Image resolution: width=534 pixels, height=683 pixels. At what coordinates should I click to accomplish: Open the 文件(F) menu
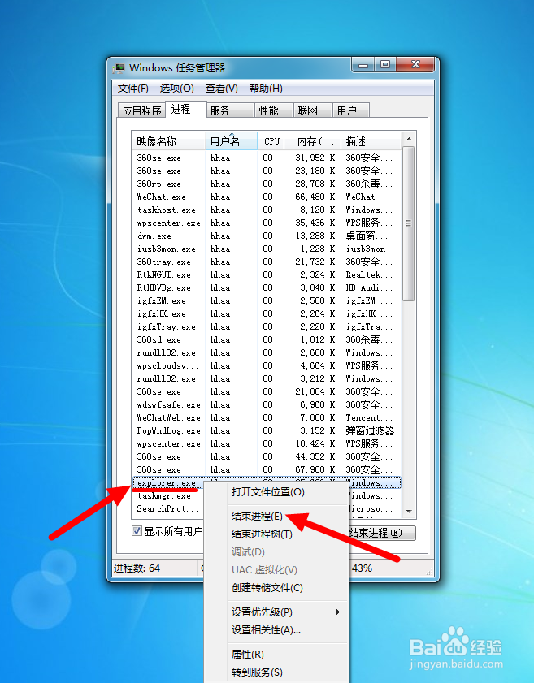tap(133, 89)
